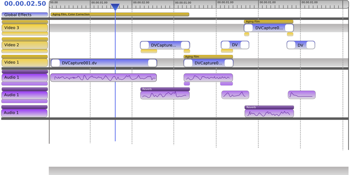Select the audio waveform clip under DVCapture001.dv

[103, 78]
